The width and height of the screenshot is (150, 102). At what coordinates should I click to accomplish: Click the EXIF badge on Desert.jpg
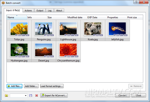tap(52, 56)
